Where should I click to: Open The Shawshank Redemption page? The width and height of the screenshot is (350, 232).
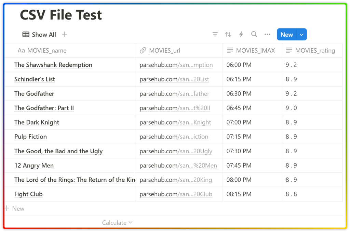pos(53,65)
